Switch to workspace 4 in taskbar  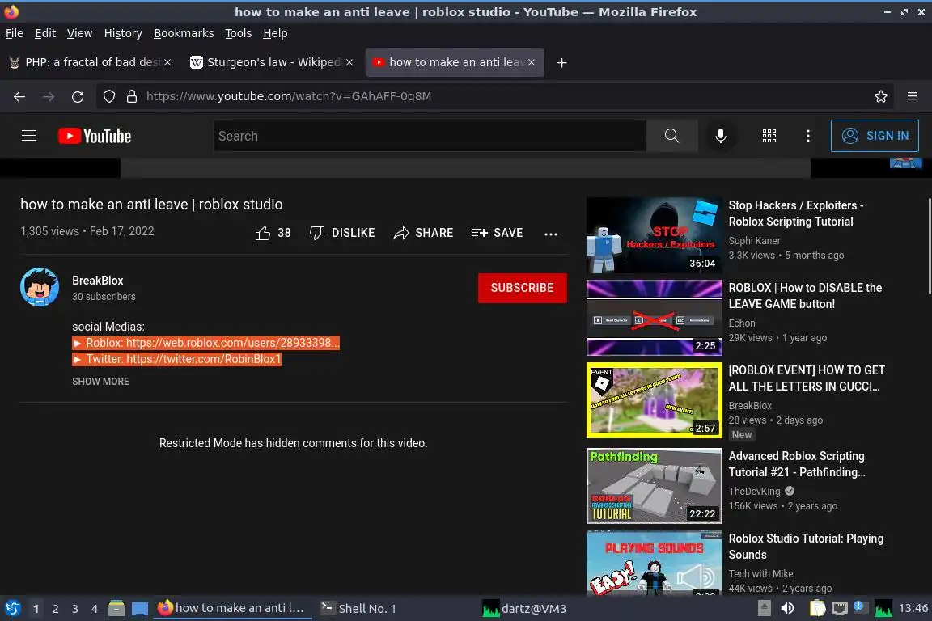95,609
